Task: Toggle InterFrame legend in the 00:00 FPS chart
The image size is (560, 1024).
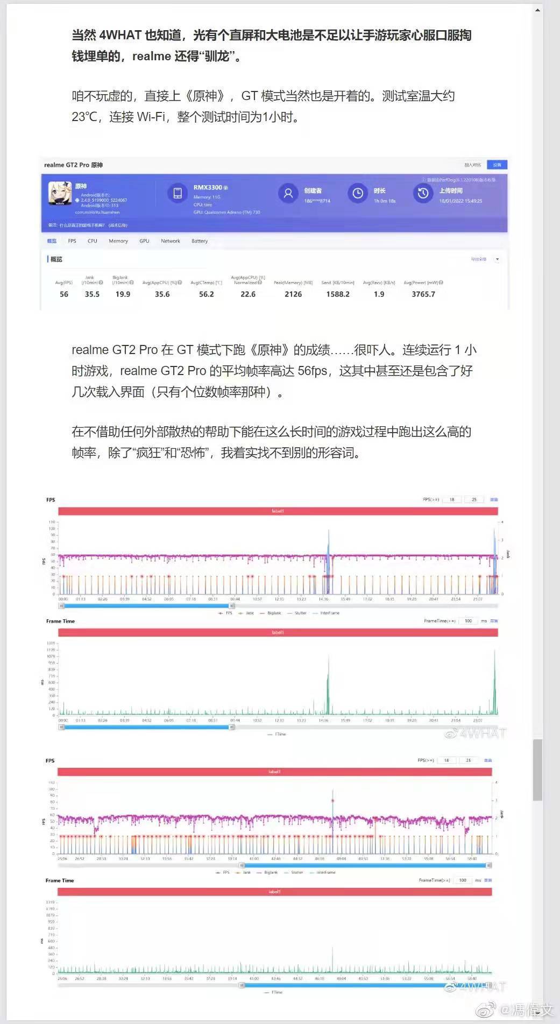Action: click(x=326, y=613)
